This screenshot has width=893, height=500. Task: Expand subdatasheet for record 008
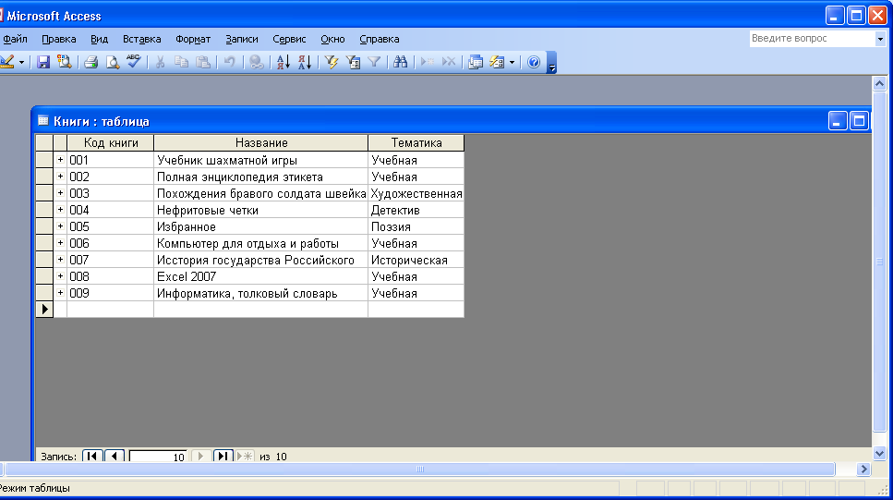[x=60, y=275]
